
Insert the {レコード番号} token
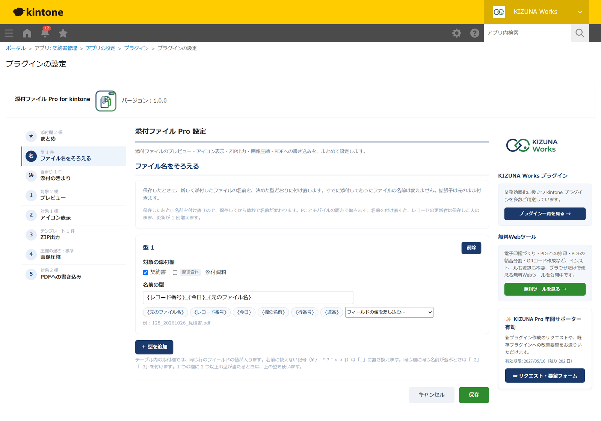click(210, 312)
